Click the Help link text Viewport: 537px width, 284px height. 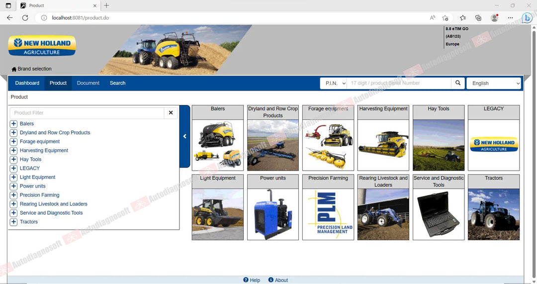pyautogui.click(x=255, y=280)
